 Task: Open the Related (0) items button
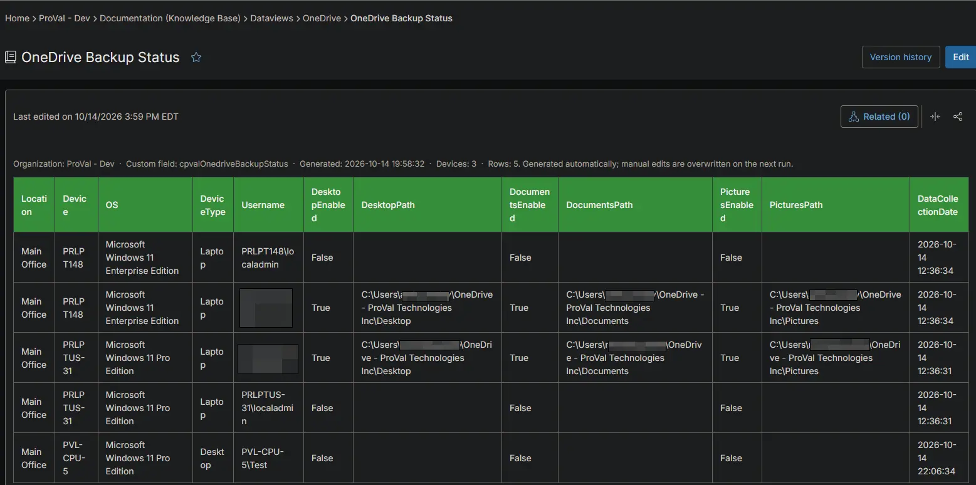[x=879, y=117]
